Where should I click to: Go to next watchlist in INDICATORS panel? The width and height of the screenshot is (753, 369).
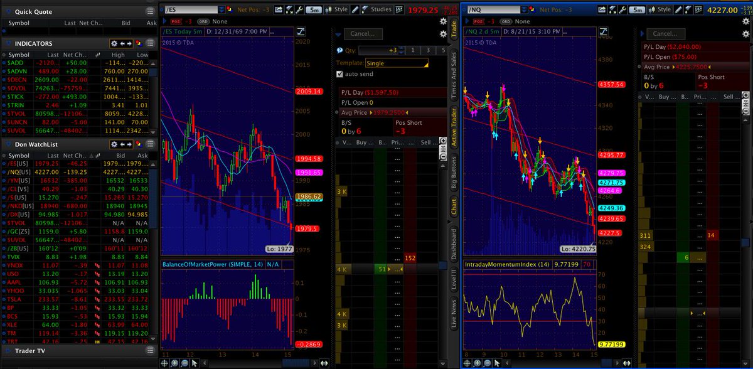click(129, 44)
